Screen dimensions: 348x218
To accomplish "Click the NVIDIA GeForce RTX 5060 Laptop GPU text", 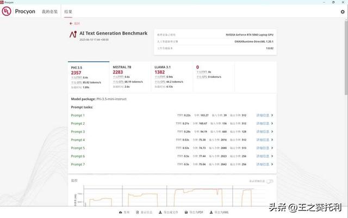I will 250,35.
